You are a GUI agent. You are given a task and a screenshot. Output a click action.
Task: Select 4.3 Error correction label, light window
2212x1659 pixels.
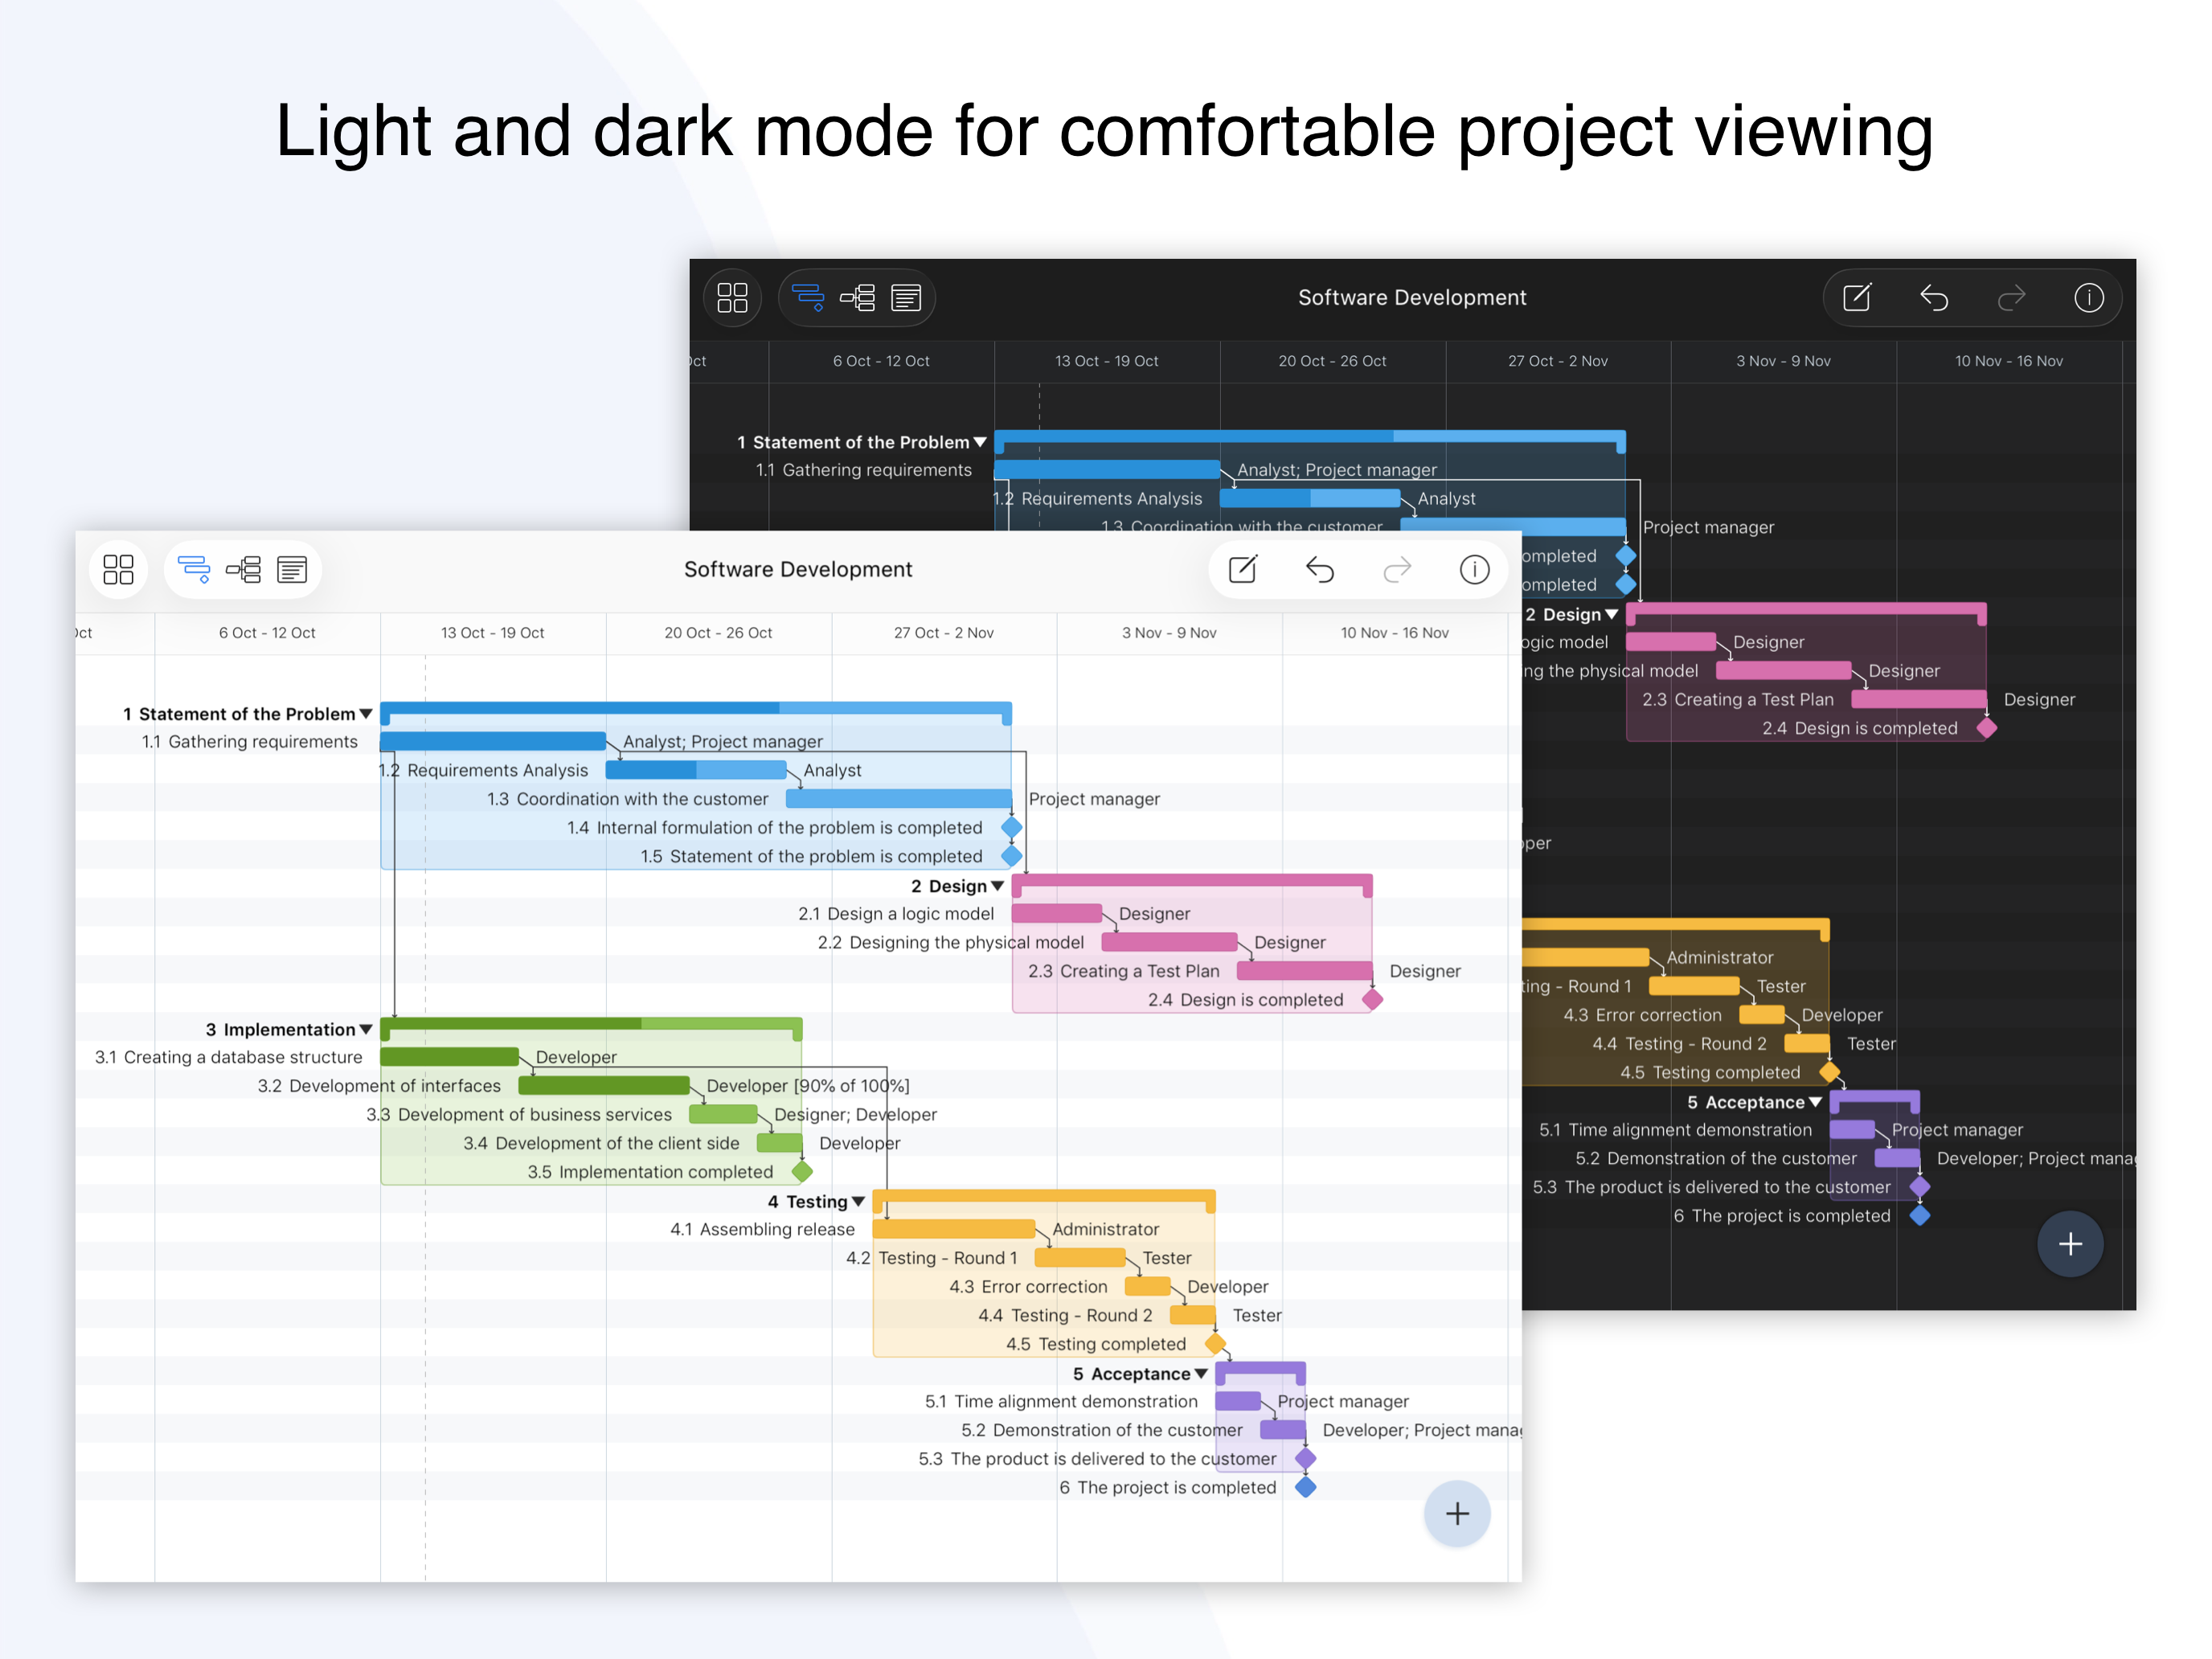[x=1028, y=1288]
